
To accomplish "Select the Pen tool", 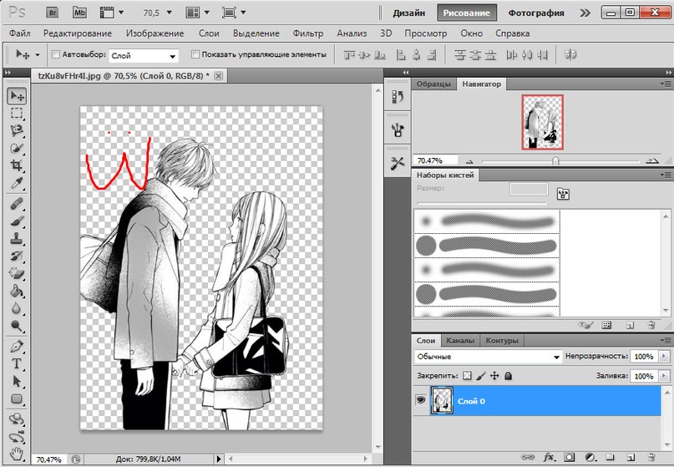I will (17, 346).
